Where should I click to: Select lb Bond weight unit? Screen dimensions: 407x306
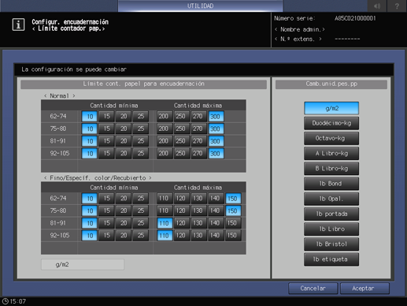tap(331, 184)
